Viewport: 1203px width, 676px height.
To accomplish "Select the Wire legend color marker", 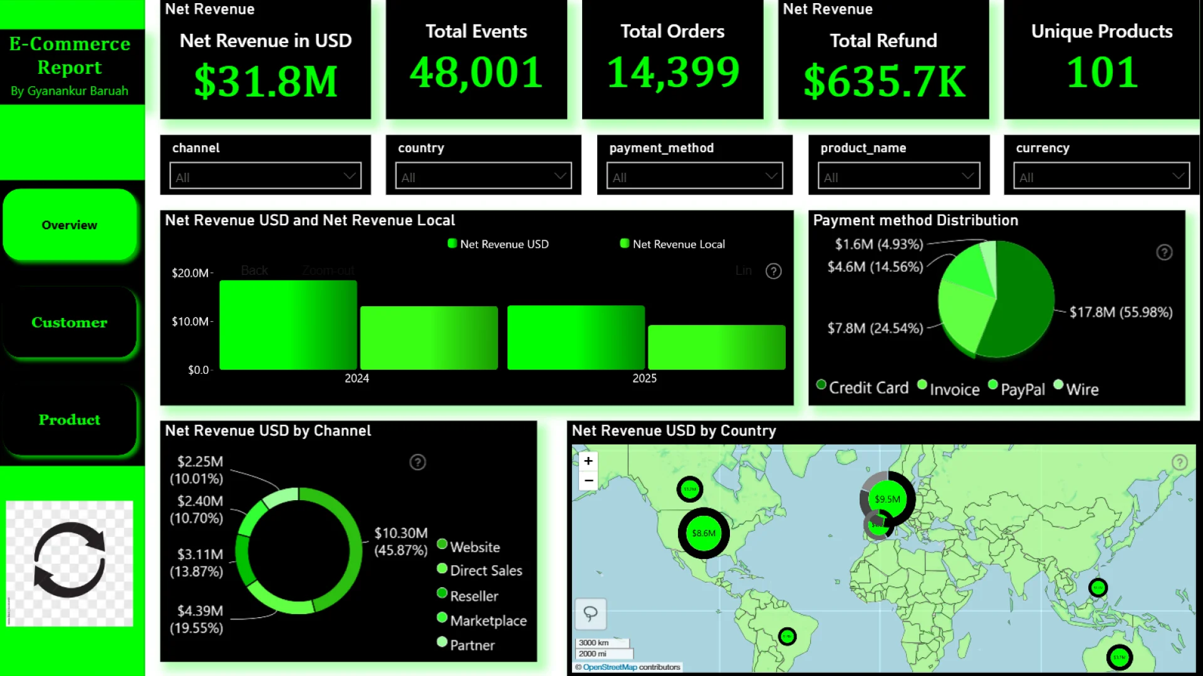I will tap(1059, 385).
